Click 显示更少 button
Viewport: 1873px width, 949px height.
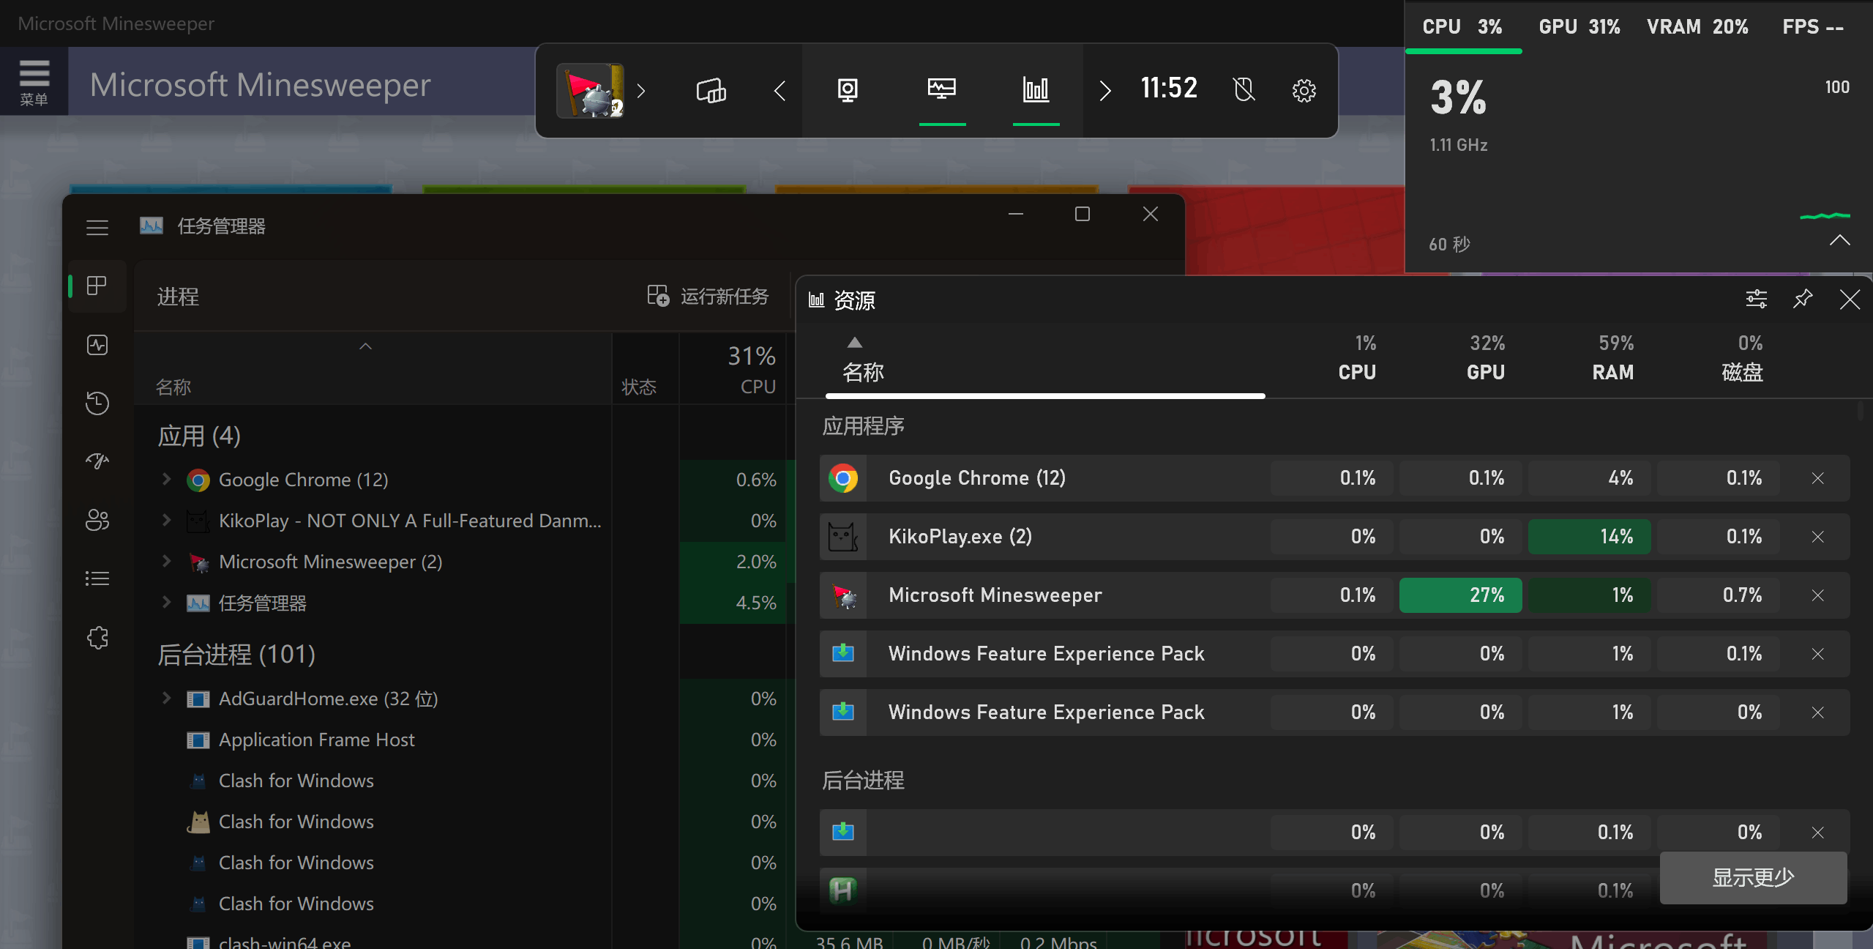pos(1753,877)
